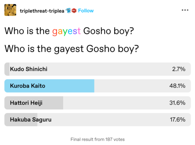Click the rainbow-colored word gayest

pos(66,31)
